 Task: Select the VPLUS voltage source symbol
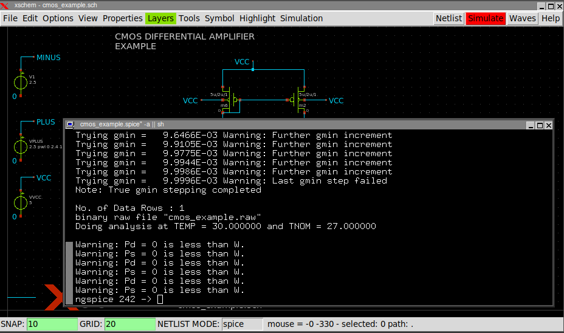click(21, 146)
